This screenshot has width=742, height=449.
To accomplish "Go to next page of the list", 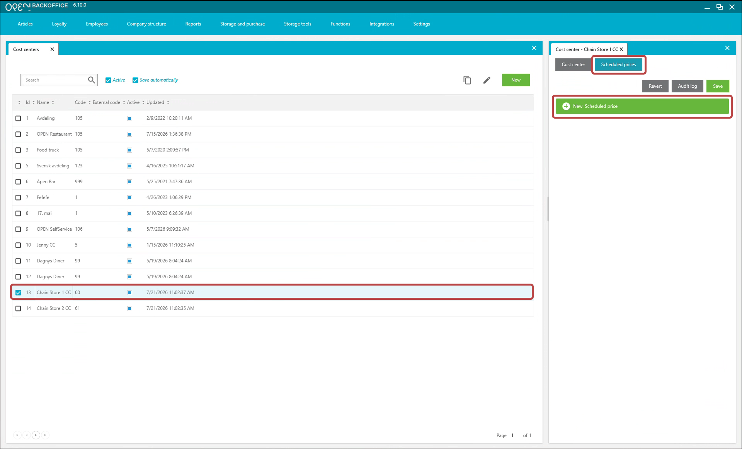I will (x=36, y=435).
